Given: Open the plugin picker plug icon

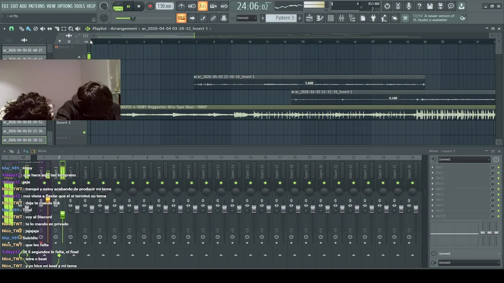Looking at the screenshot, I should pyautogui.click(x=373, y=18).
